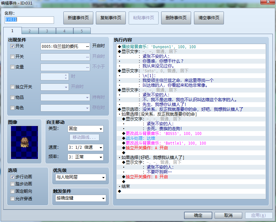
Task: Click the 删除事件页 button
Action: coord(176,18)
